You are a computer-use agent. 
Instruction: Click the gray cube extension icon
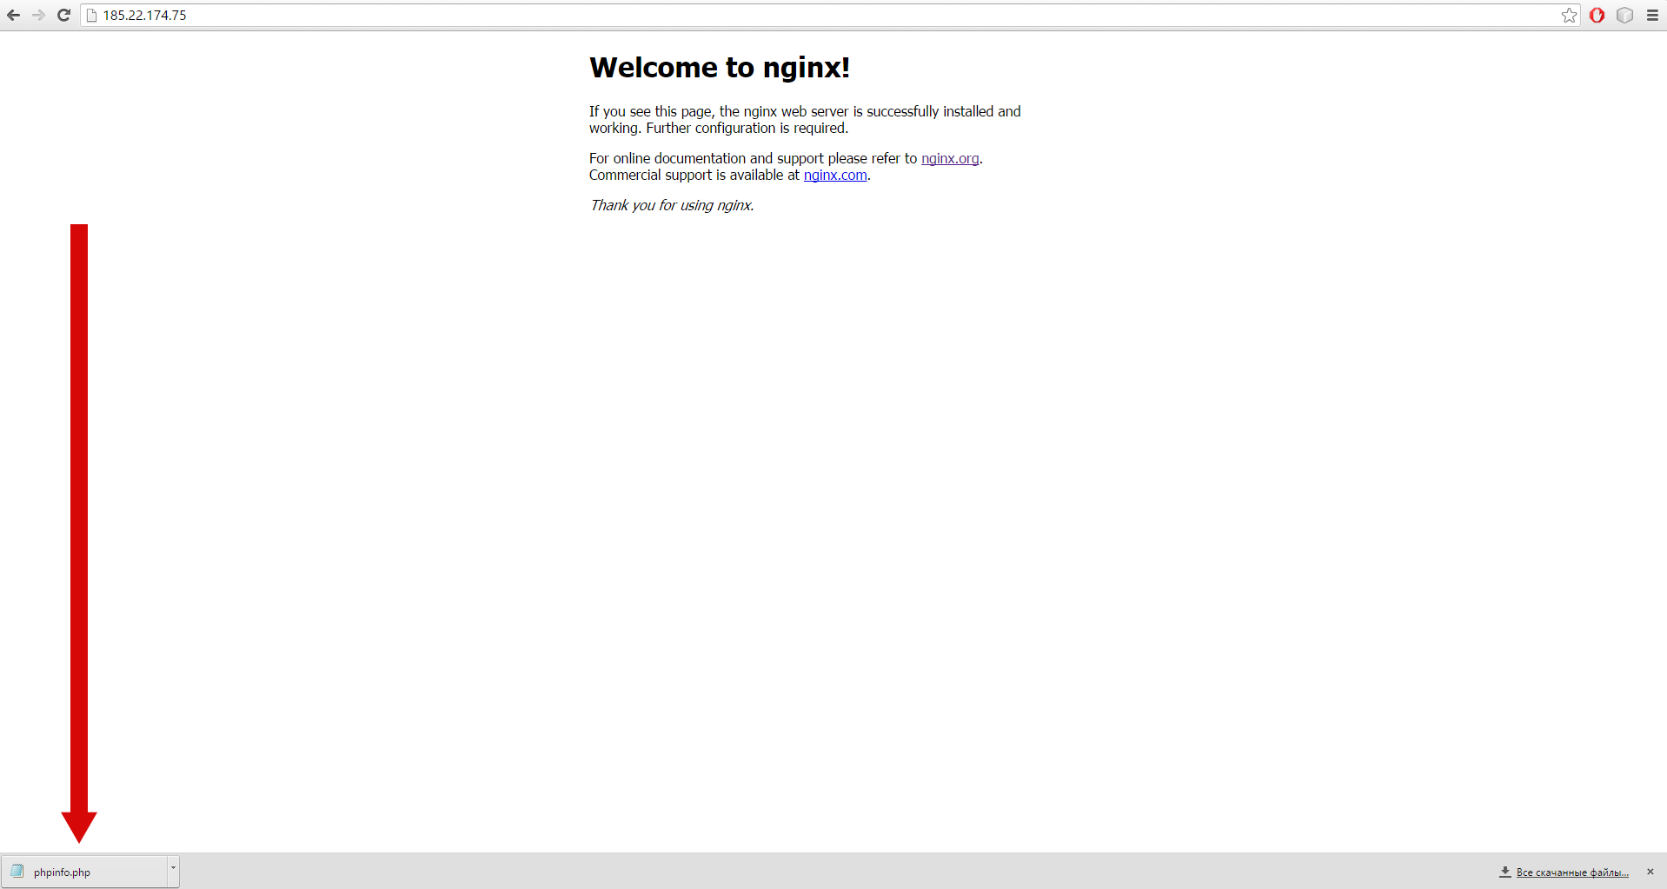point(1624,15)
